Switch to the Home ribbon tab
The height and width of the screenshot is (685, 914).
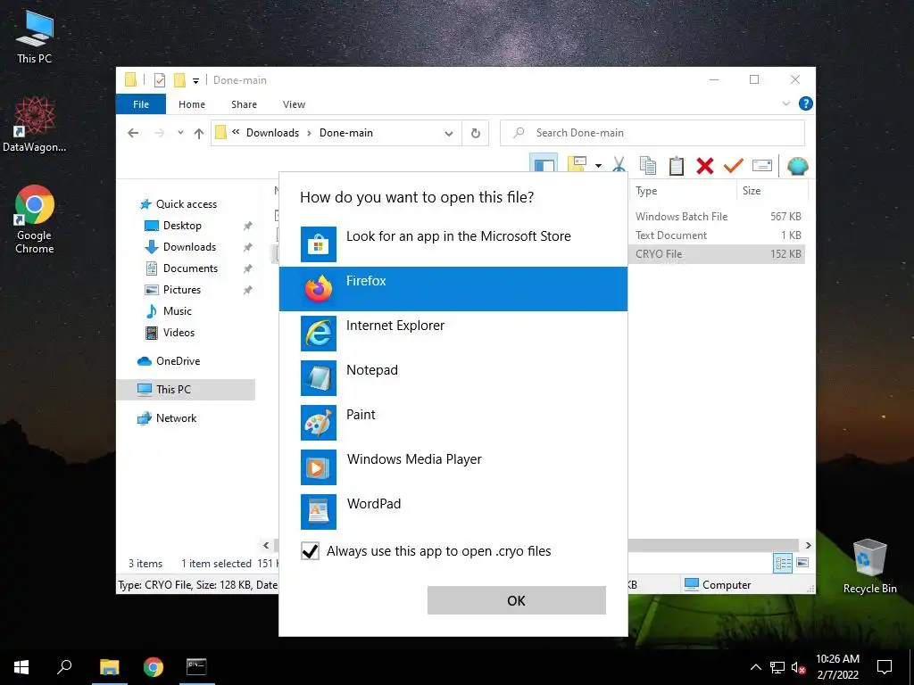[192, 104]
